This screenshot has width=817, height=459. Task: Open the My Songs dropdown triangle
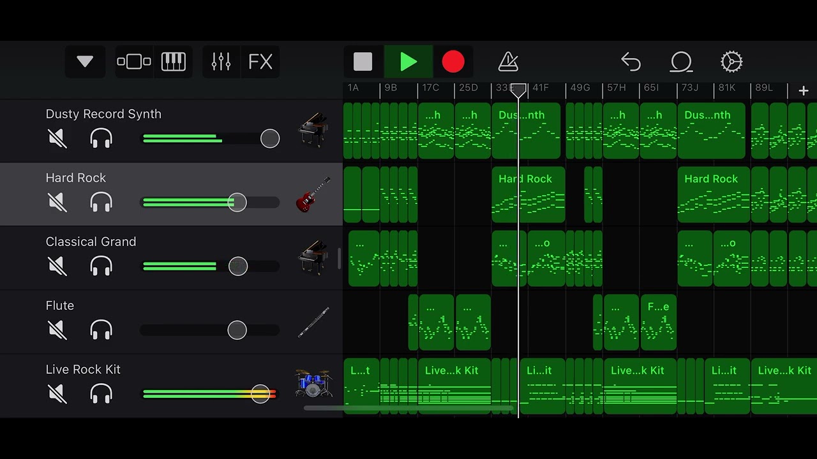[x=85, y=62]
